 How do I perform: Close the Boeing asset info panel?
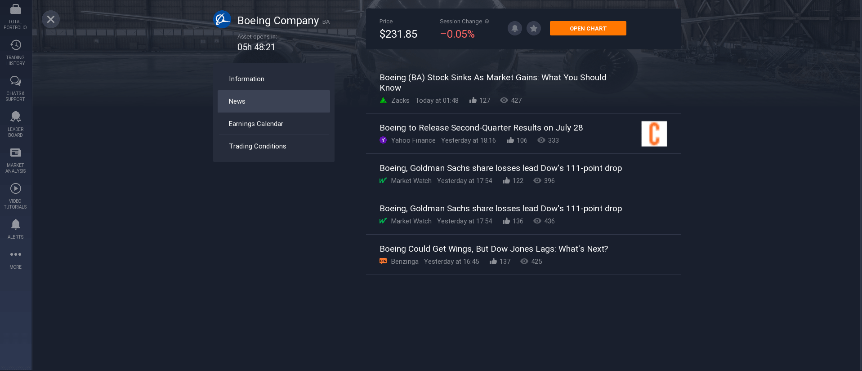(x=51, y=19)
